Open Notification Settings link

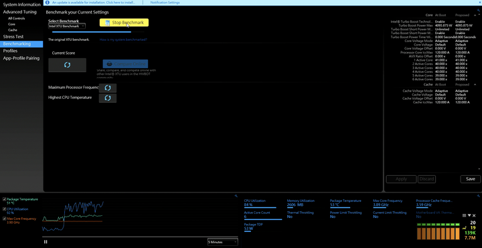pyautogui.click(x=165, y=3)
